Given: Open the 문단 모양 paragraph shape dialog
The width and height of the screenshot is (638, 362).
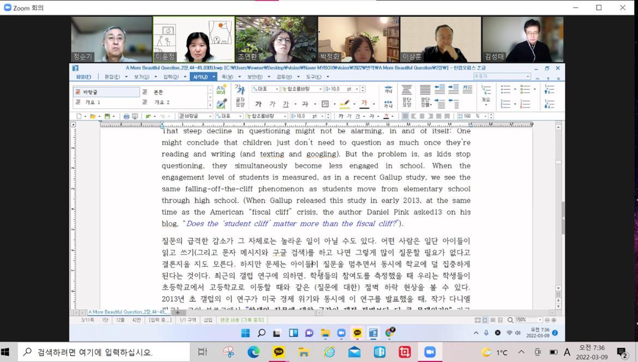Looking at the screenshot, I should pos(407,96).
